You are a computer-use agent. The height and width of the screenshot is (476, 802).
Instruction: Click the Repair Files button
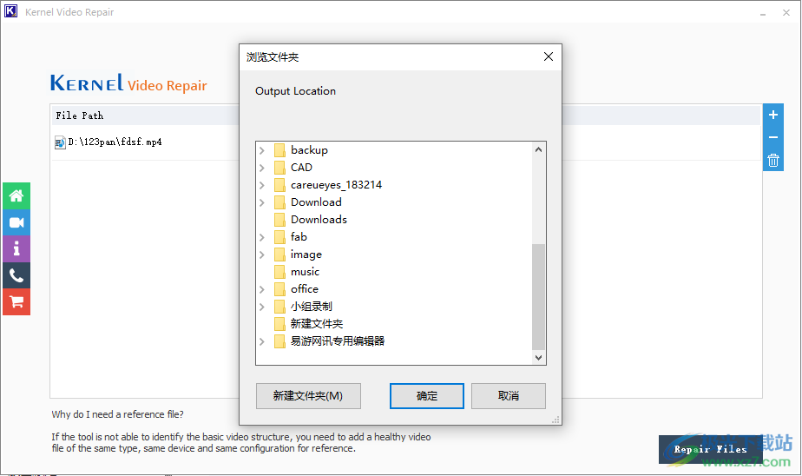tap(711, 449)
